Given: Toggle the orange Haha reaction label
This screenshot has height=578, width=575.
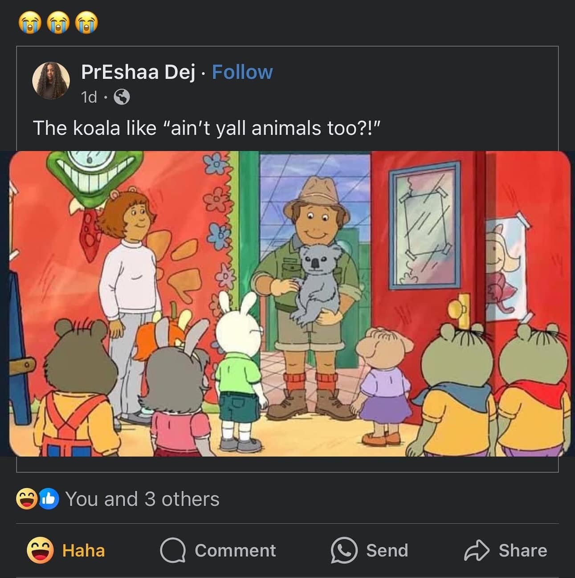Looking at the screenshot, I should click(x=83, y=551).
